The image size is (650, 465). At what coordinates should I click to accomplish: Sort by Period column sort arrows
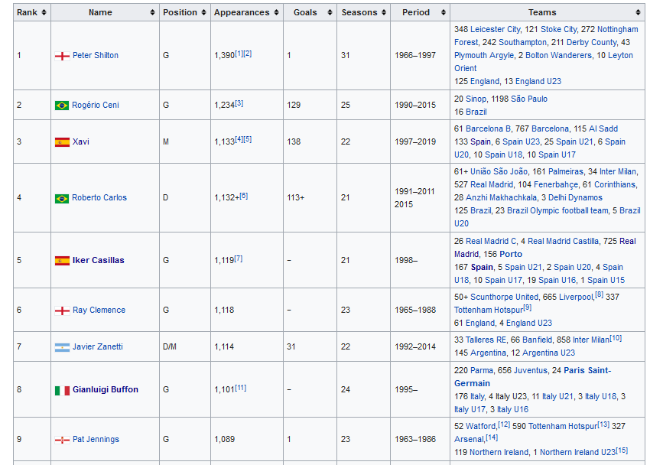click(x=443, y=12)
